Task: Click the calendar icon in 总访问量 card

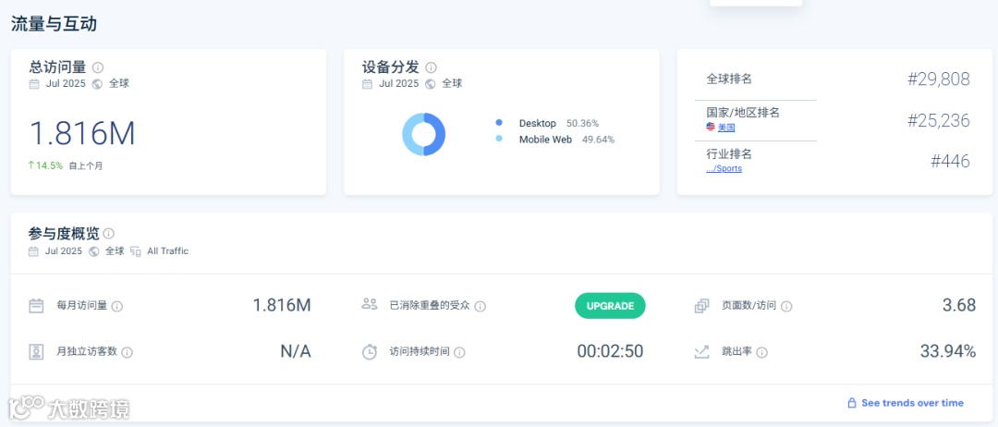Action: [x=34, y=84]
